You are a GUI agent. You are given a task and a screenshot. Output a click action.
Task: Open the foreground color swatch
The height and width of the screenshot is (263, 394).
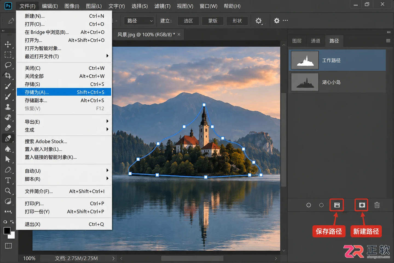point(7,231)
